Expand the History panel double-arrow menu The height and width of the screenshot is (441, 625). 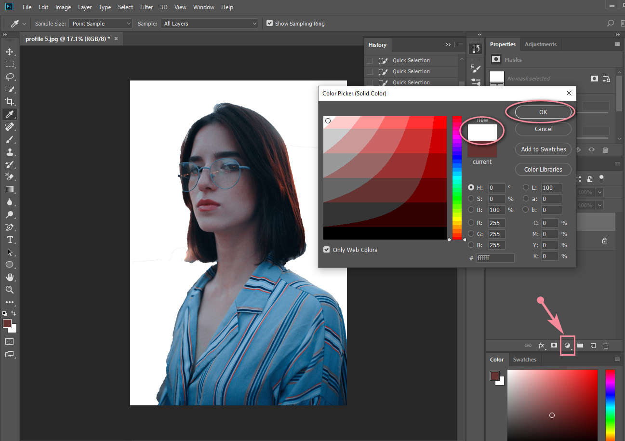pos(448,45)
